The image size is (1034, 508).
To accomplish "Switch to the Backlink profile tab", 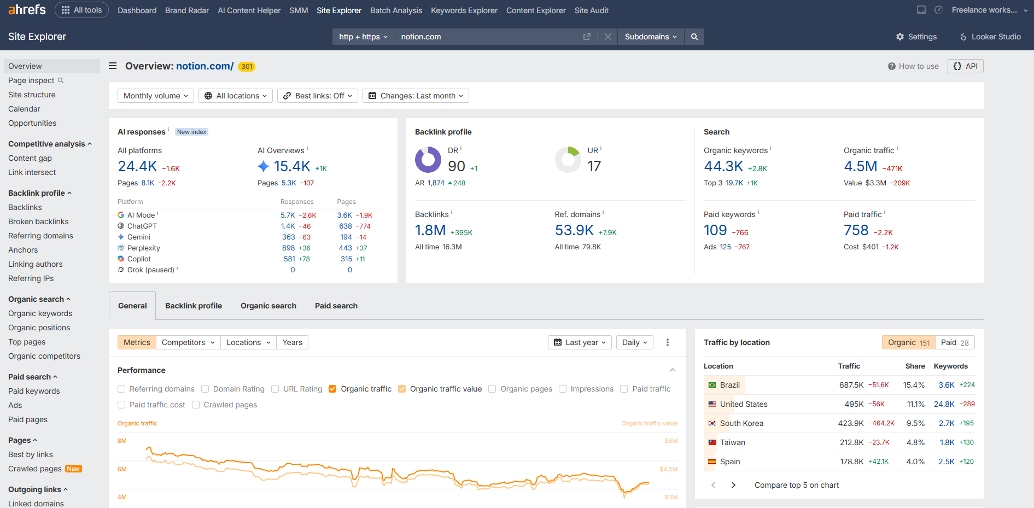I will click(x=194, y=306).
